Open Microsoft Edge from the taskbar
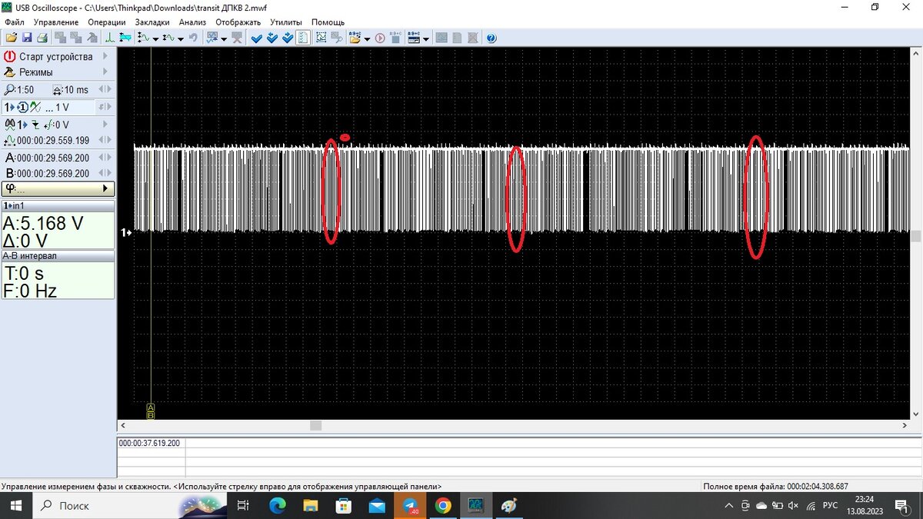The image size is (923, 519). pos(278,505)
